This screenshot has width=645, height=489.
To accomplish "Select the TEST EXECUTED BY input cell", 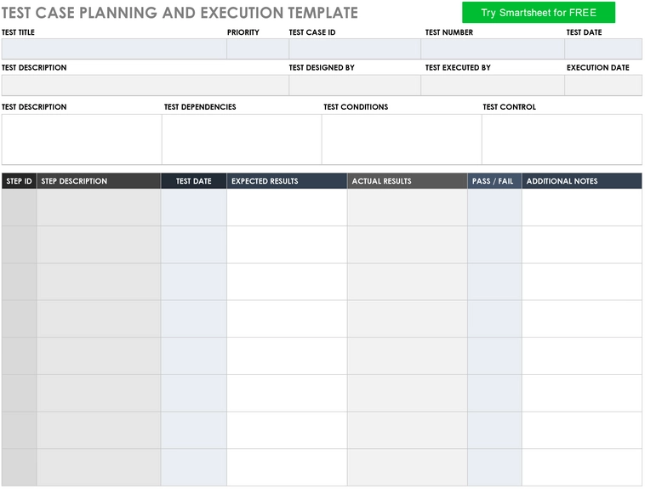I will pos(493,85).
